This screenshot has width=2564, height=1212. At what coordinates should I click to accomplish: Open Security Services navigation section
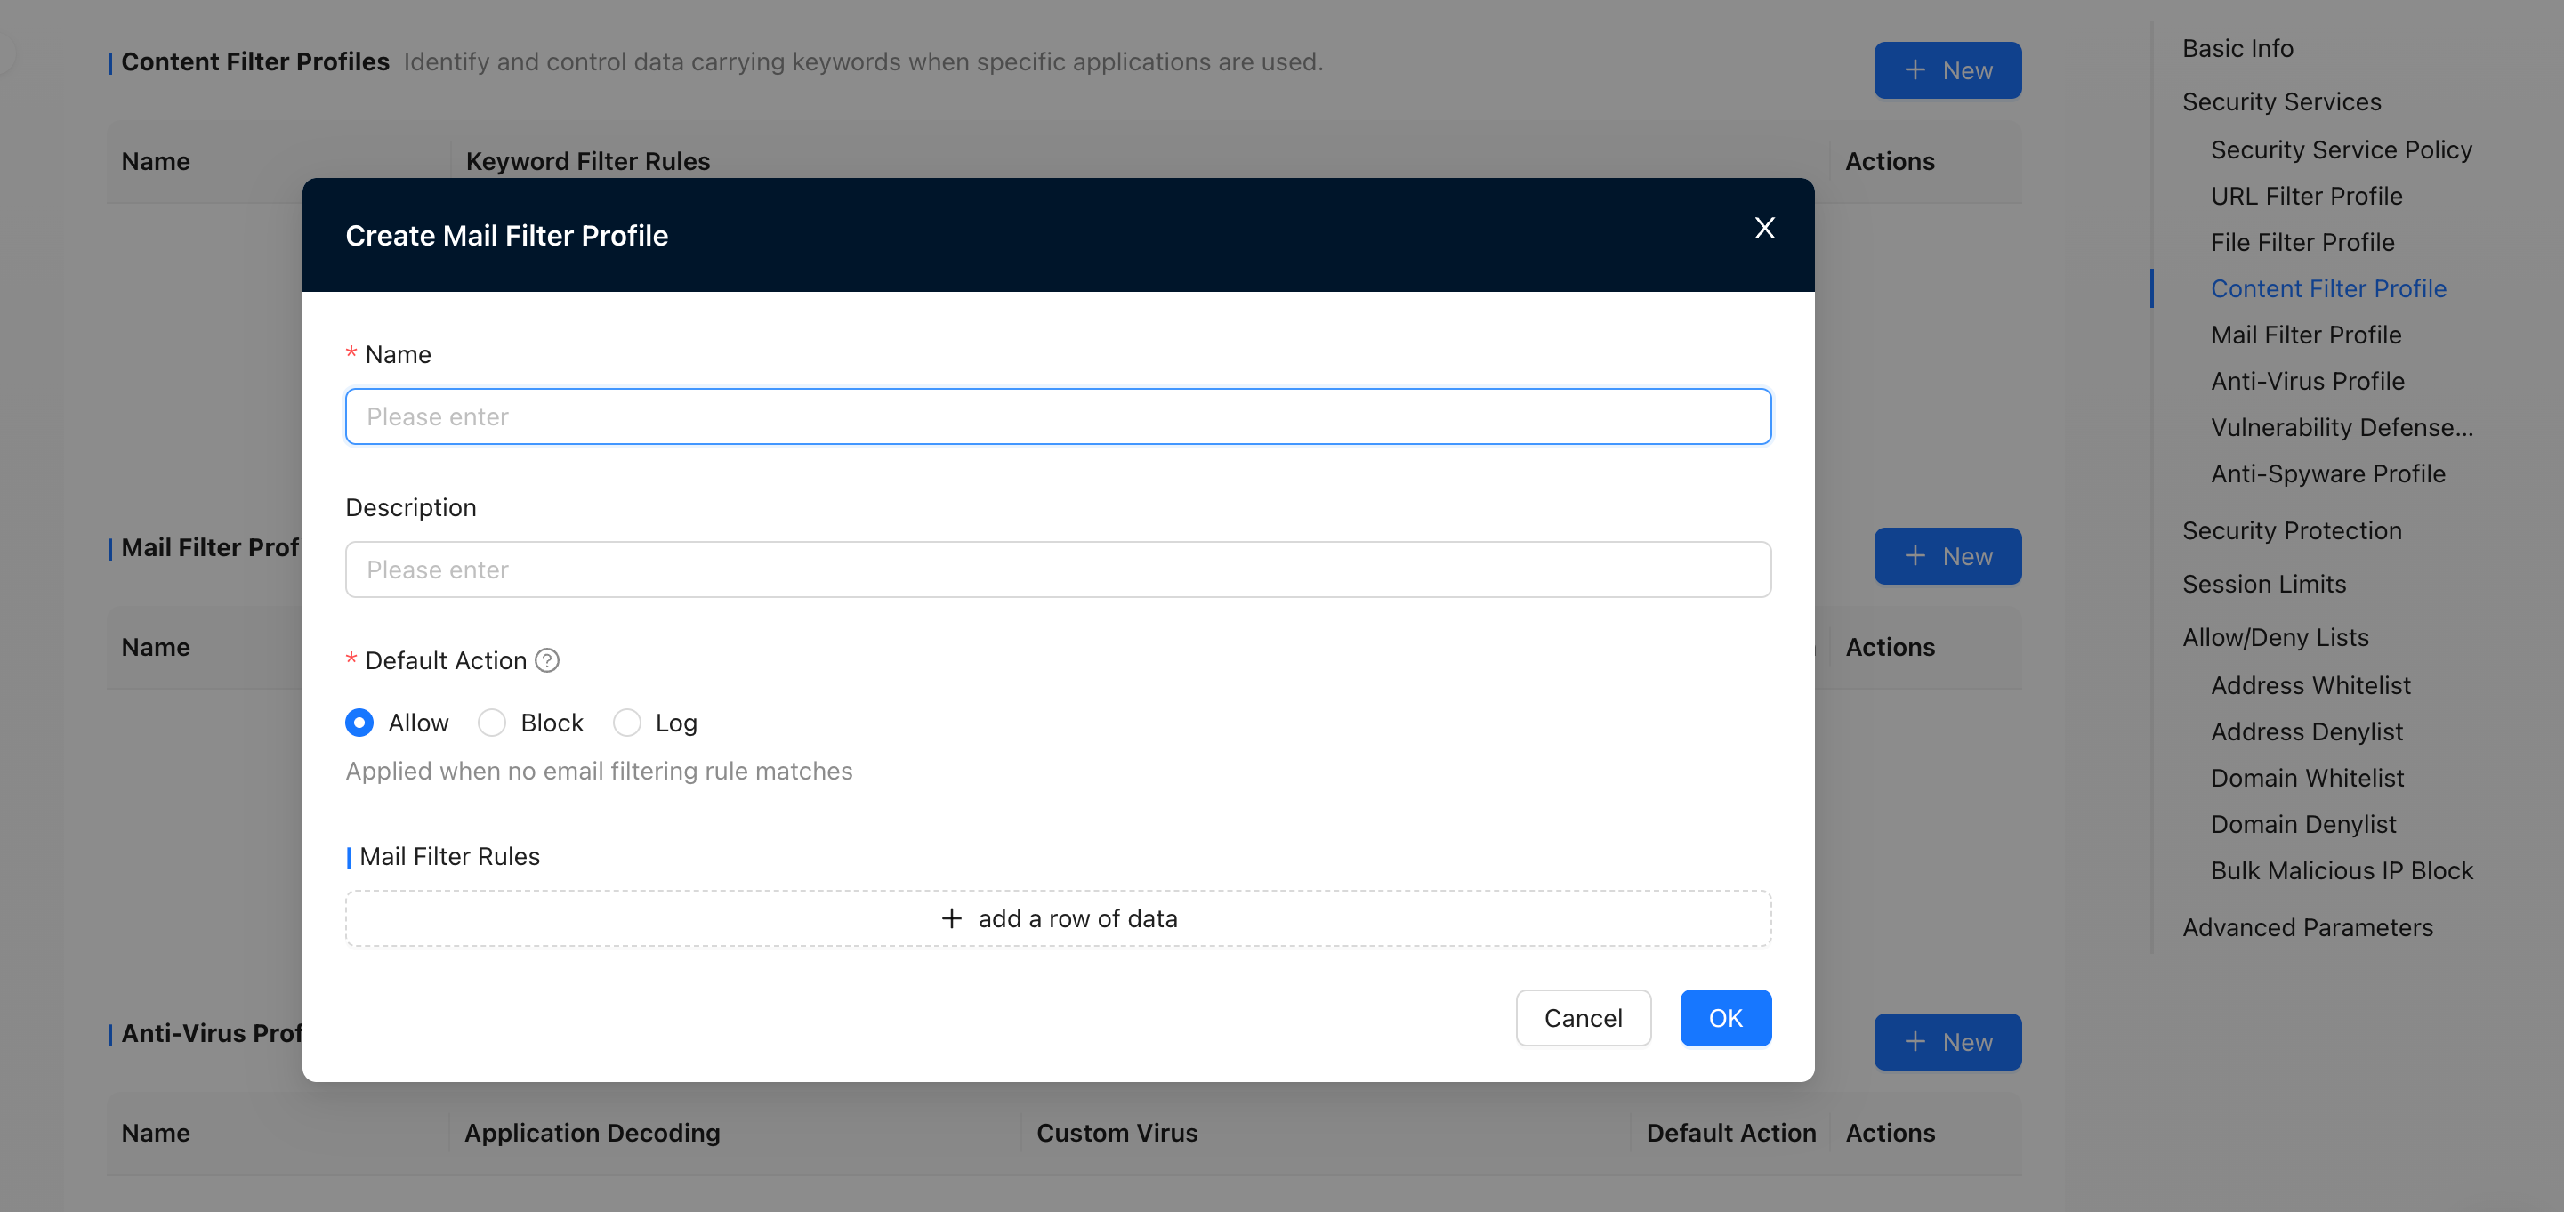2281,101
